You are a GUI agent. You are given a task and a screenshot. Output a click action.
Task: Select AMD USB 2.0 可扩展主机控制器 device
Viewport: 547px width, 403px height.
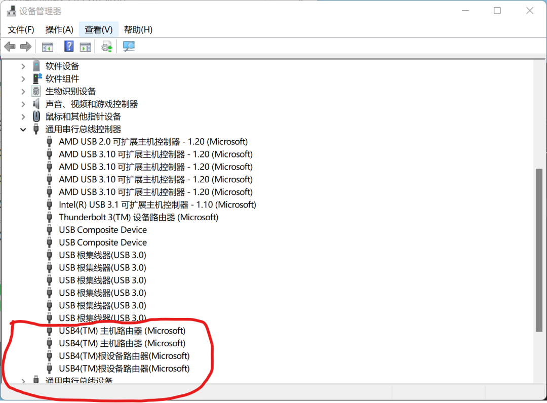point(153,142)
